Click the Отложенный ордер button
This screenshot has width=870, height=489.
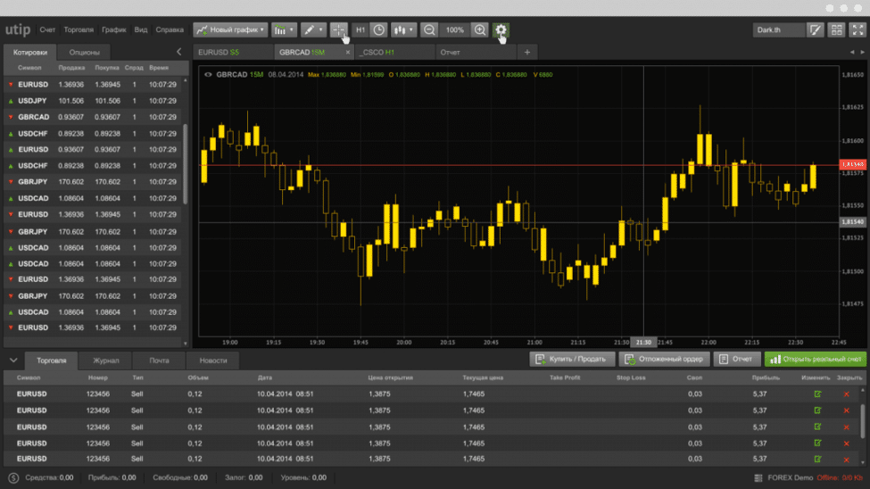click(664, 359)
